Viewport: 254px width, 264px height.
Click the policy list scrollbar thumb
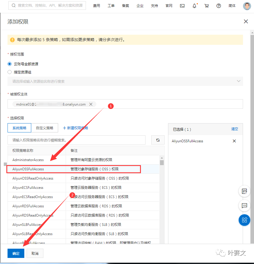[162, 163]
